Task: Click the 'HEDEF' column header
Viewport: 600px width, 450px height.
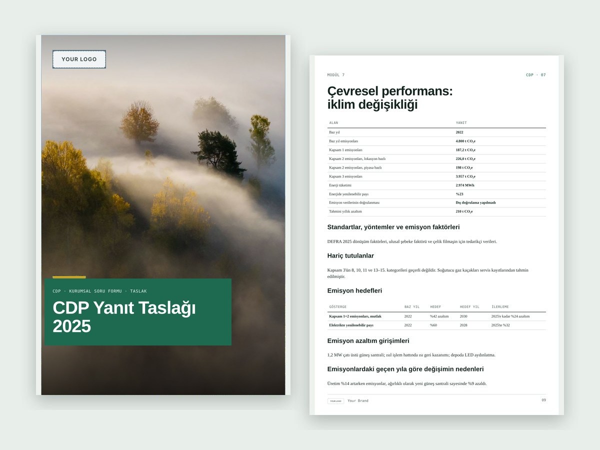Action: [x=435, y=306]
